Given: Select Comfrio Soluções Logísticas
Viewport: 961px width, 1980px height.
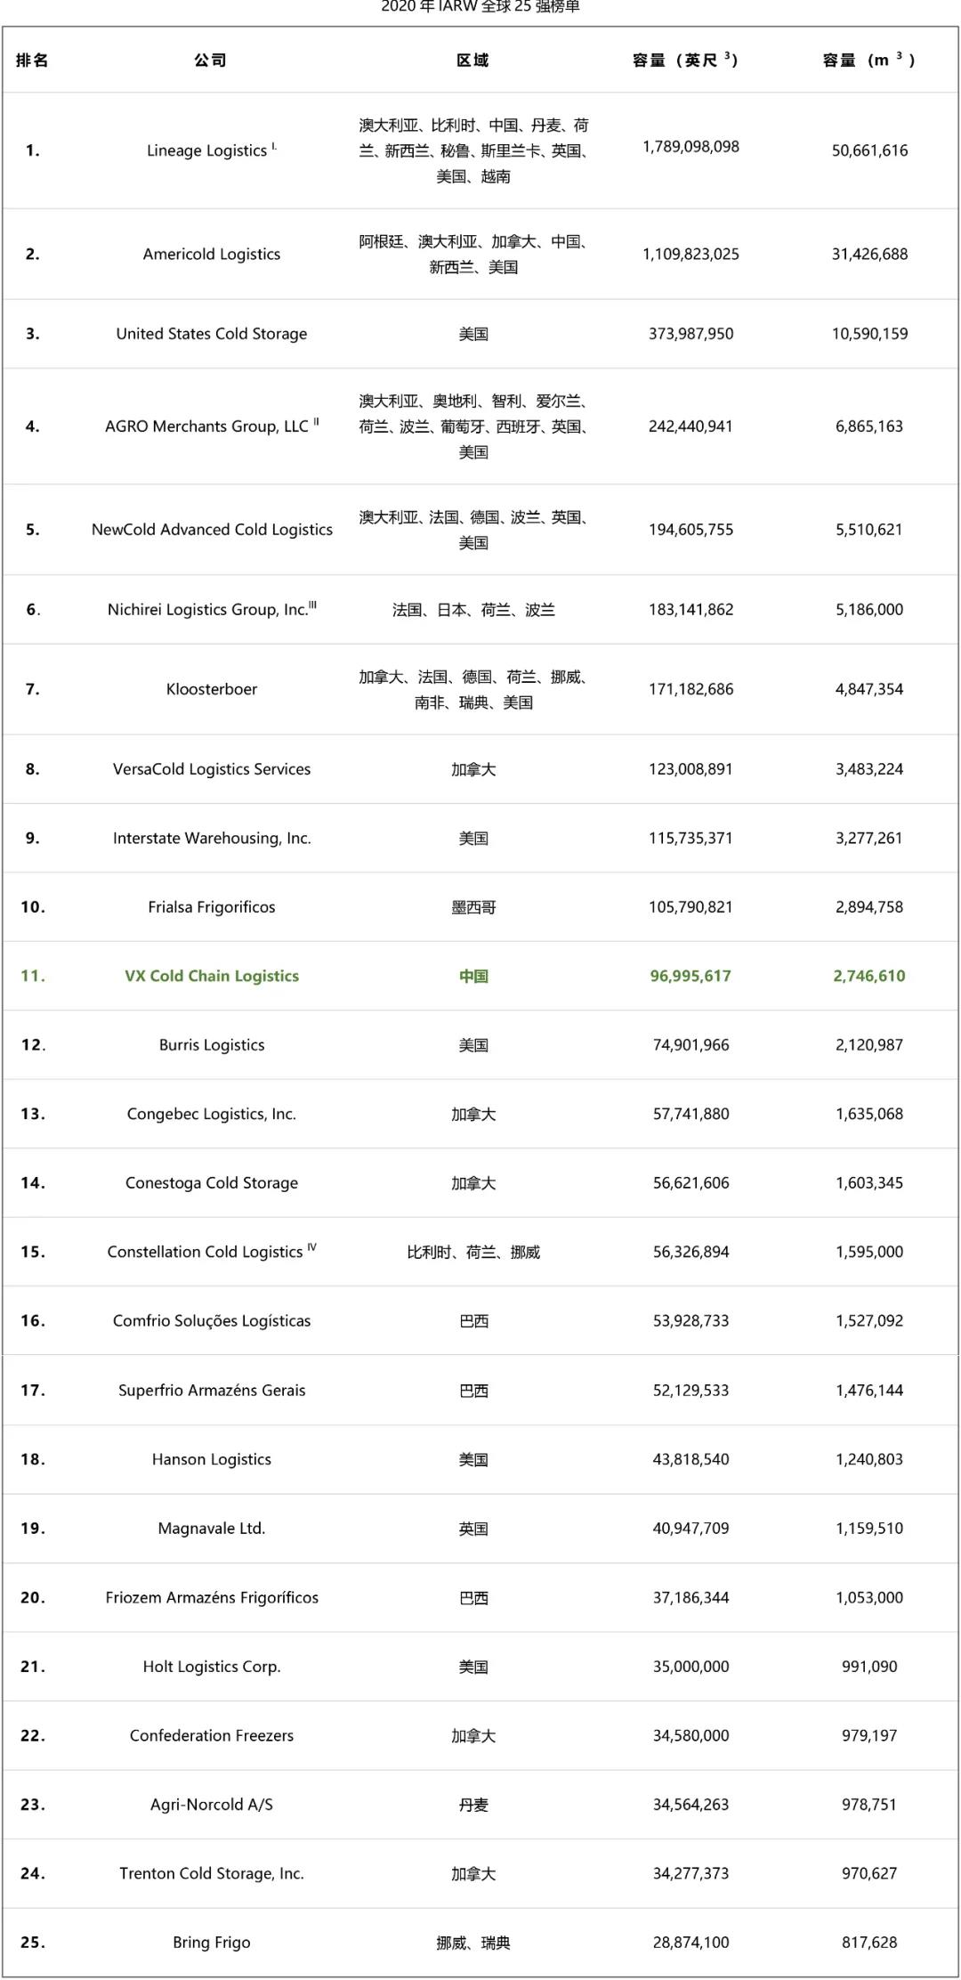Looking at the screenshot, I should point(212,1321).
